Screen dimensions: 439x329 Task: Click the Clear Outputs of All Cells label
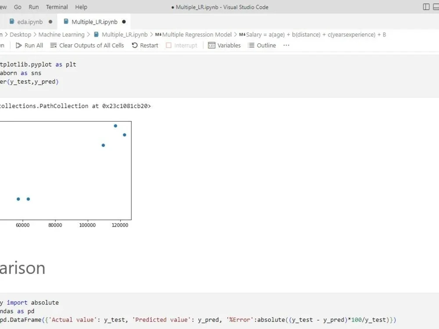(x=92, y=45)
